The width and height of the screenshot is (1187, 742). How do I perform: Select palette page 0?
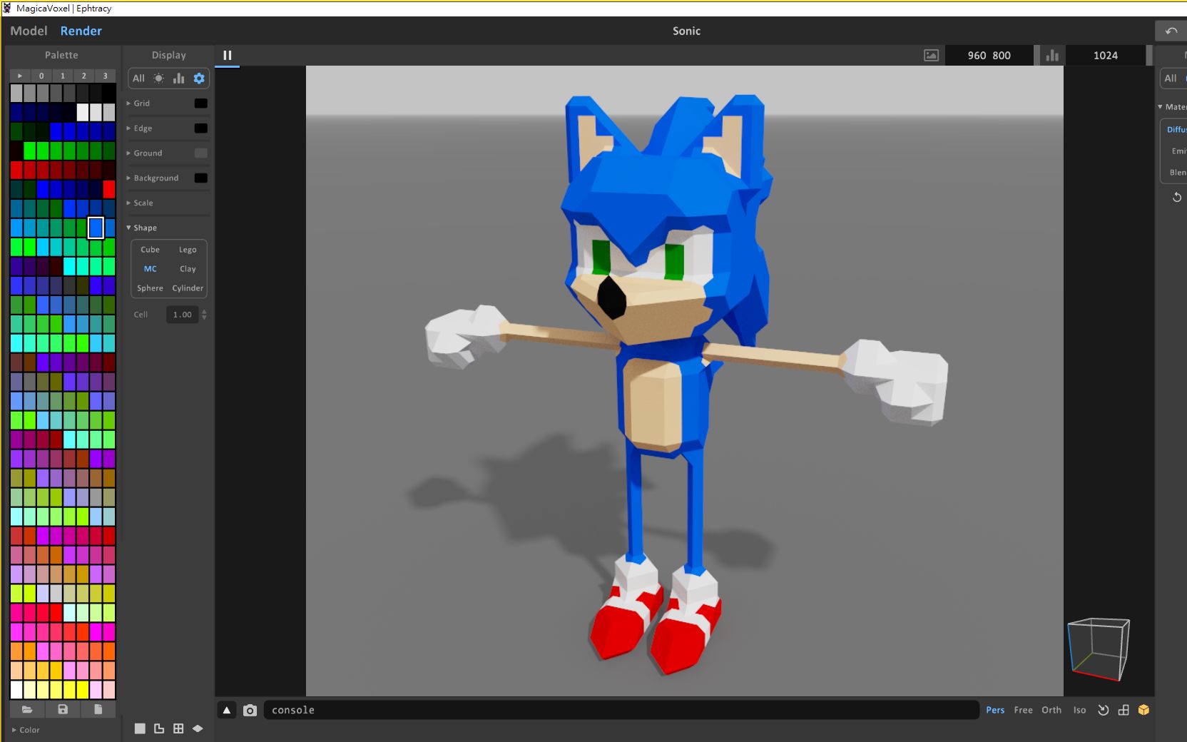click(41, 76)
